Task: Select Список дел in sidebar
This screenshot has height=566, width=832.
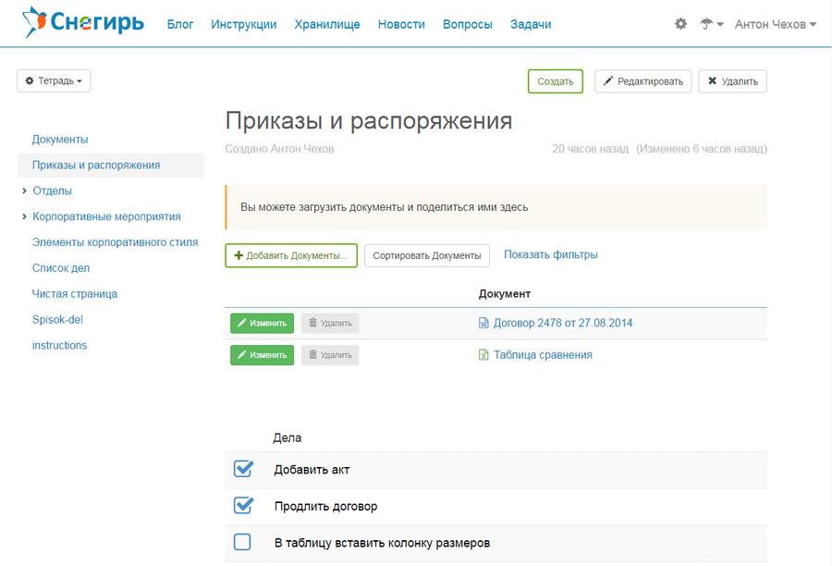Action: pos(60,268)
